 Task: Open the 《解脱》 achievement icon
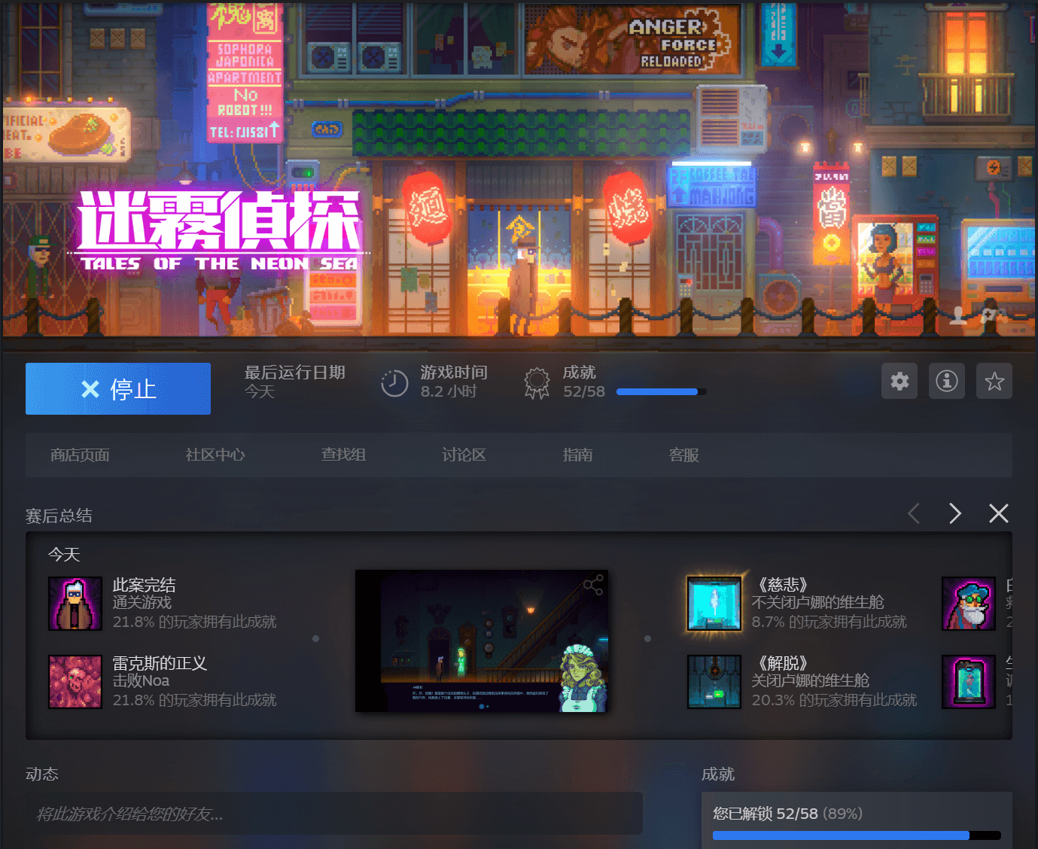[714, 682]
